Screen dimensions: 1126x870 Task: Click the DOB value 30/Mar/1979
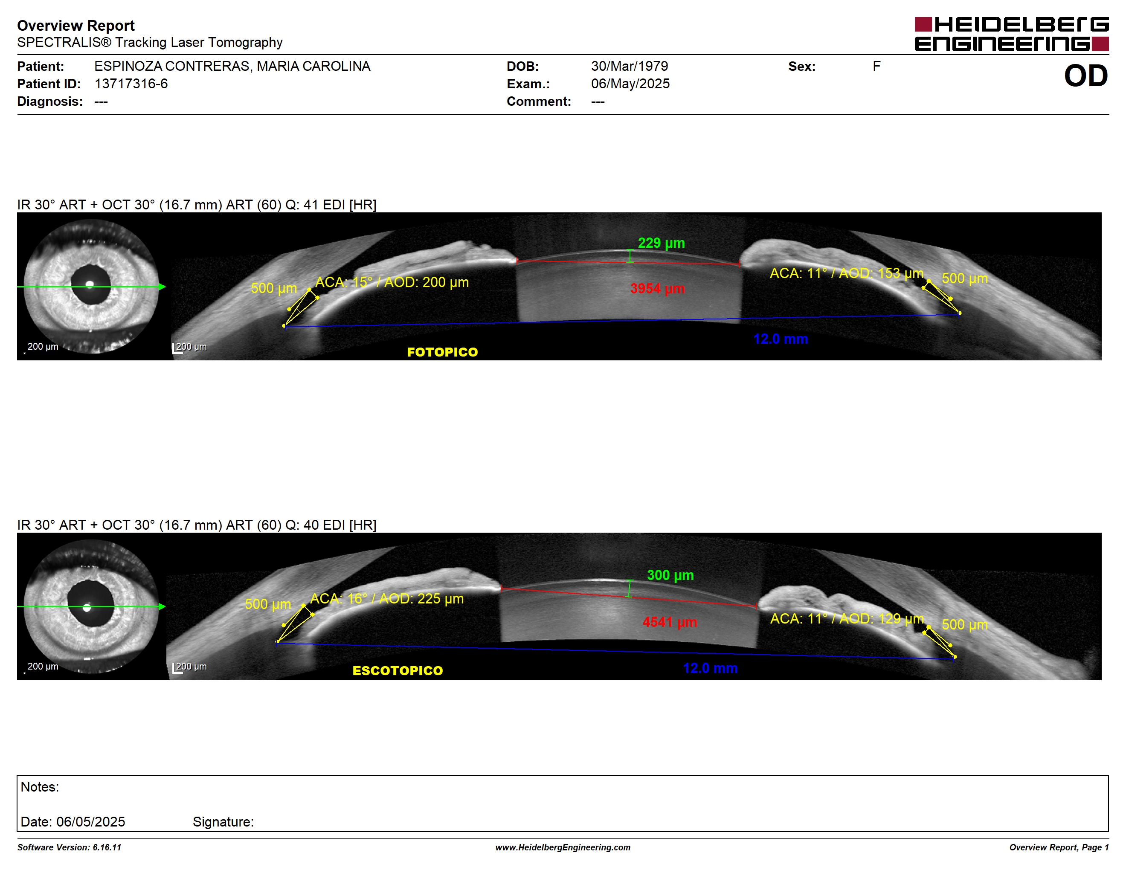[629, 66]
